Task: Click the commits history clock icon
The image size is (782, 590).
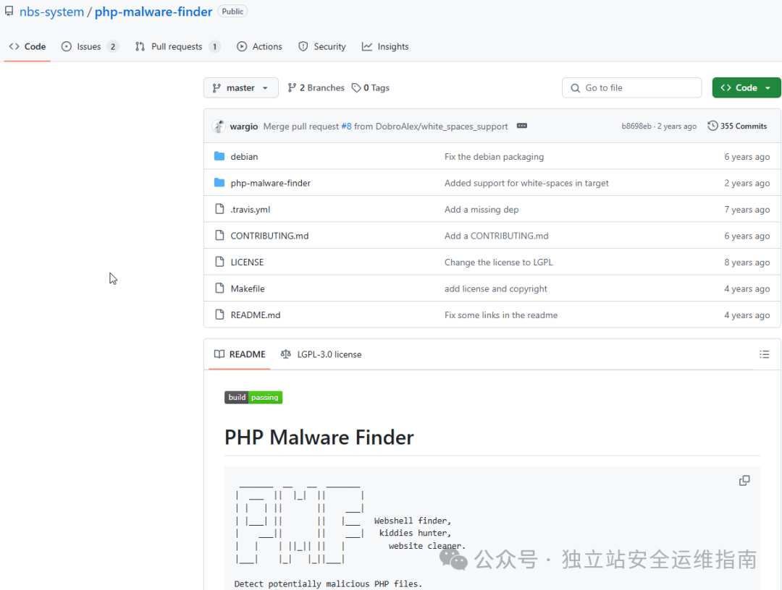Action: point(712,126)
